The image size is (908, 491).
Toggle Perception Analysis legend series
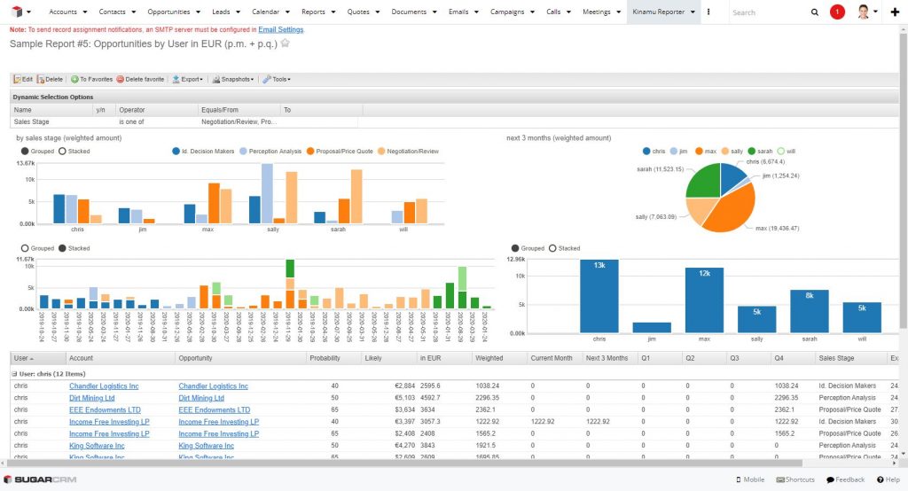[x=270, y=152]
